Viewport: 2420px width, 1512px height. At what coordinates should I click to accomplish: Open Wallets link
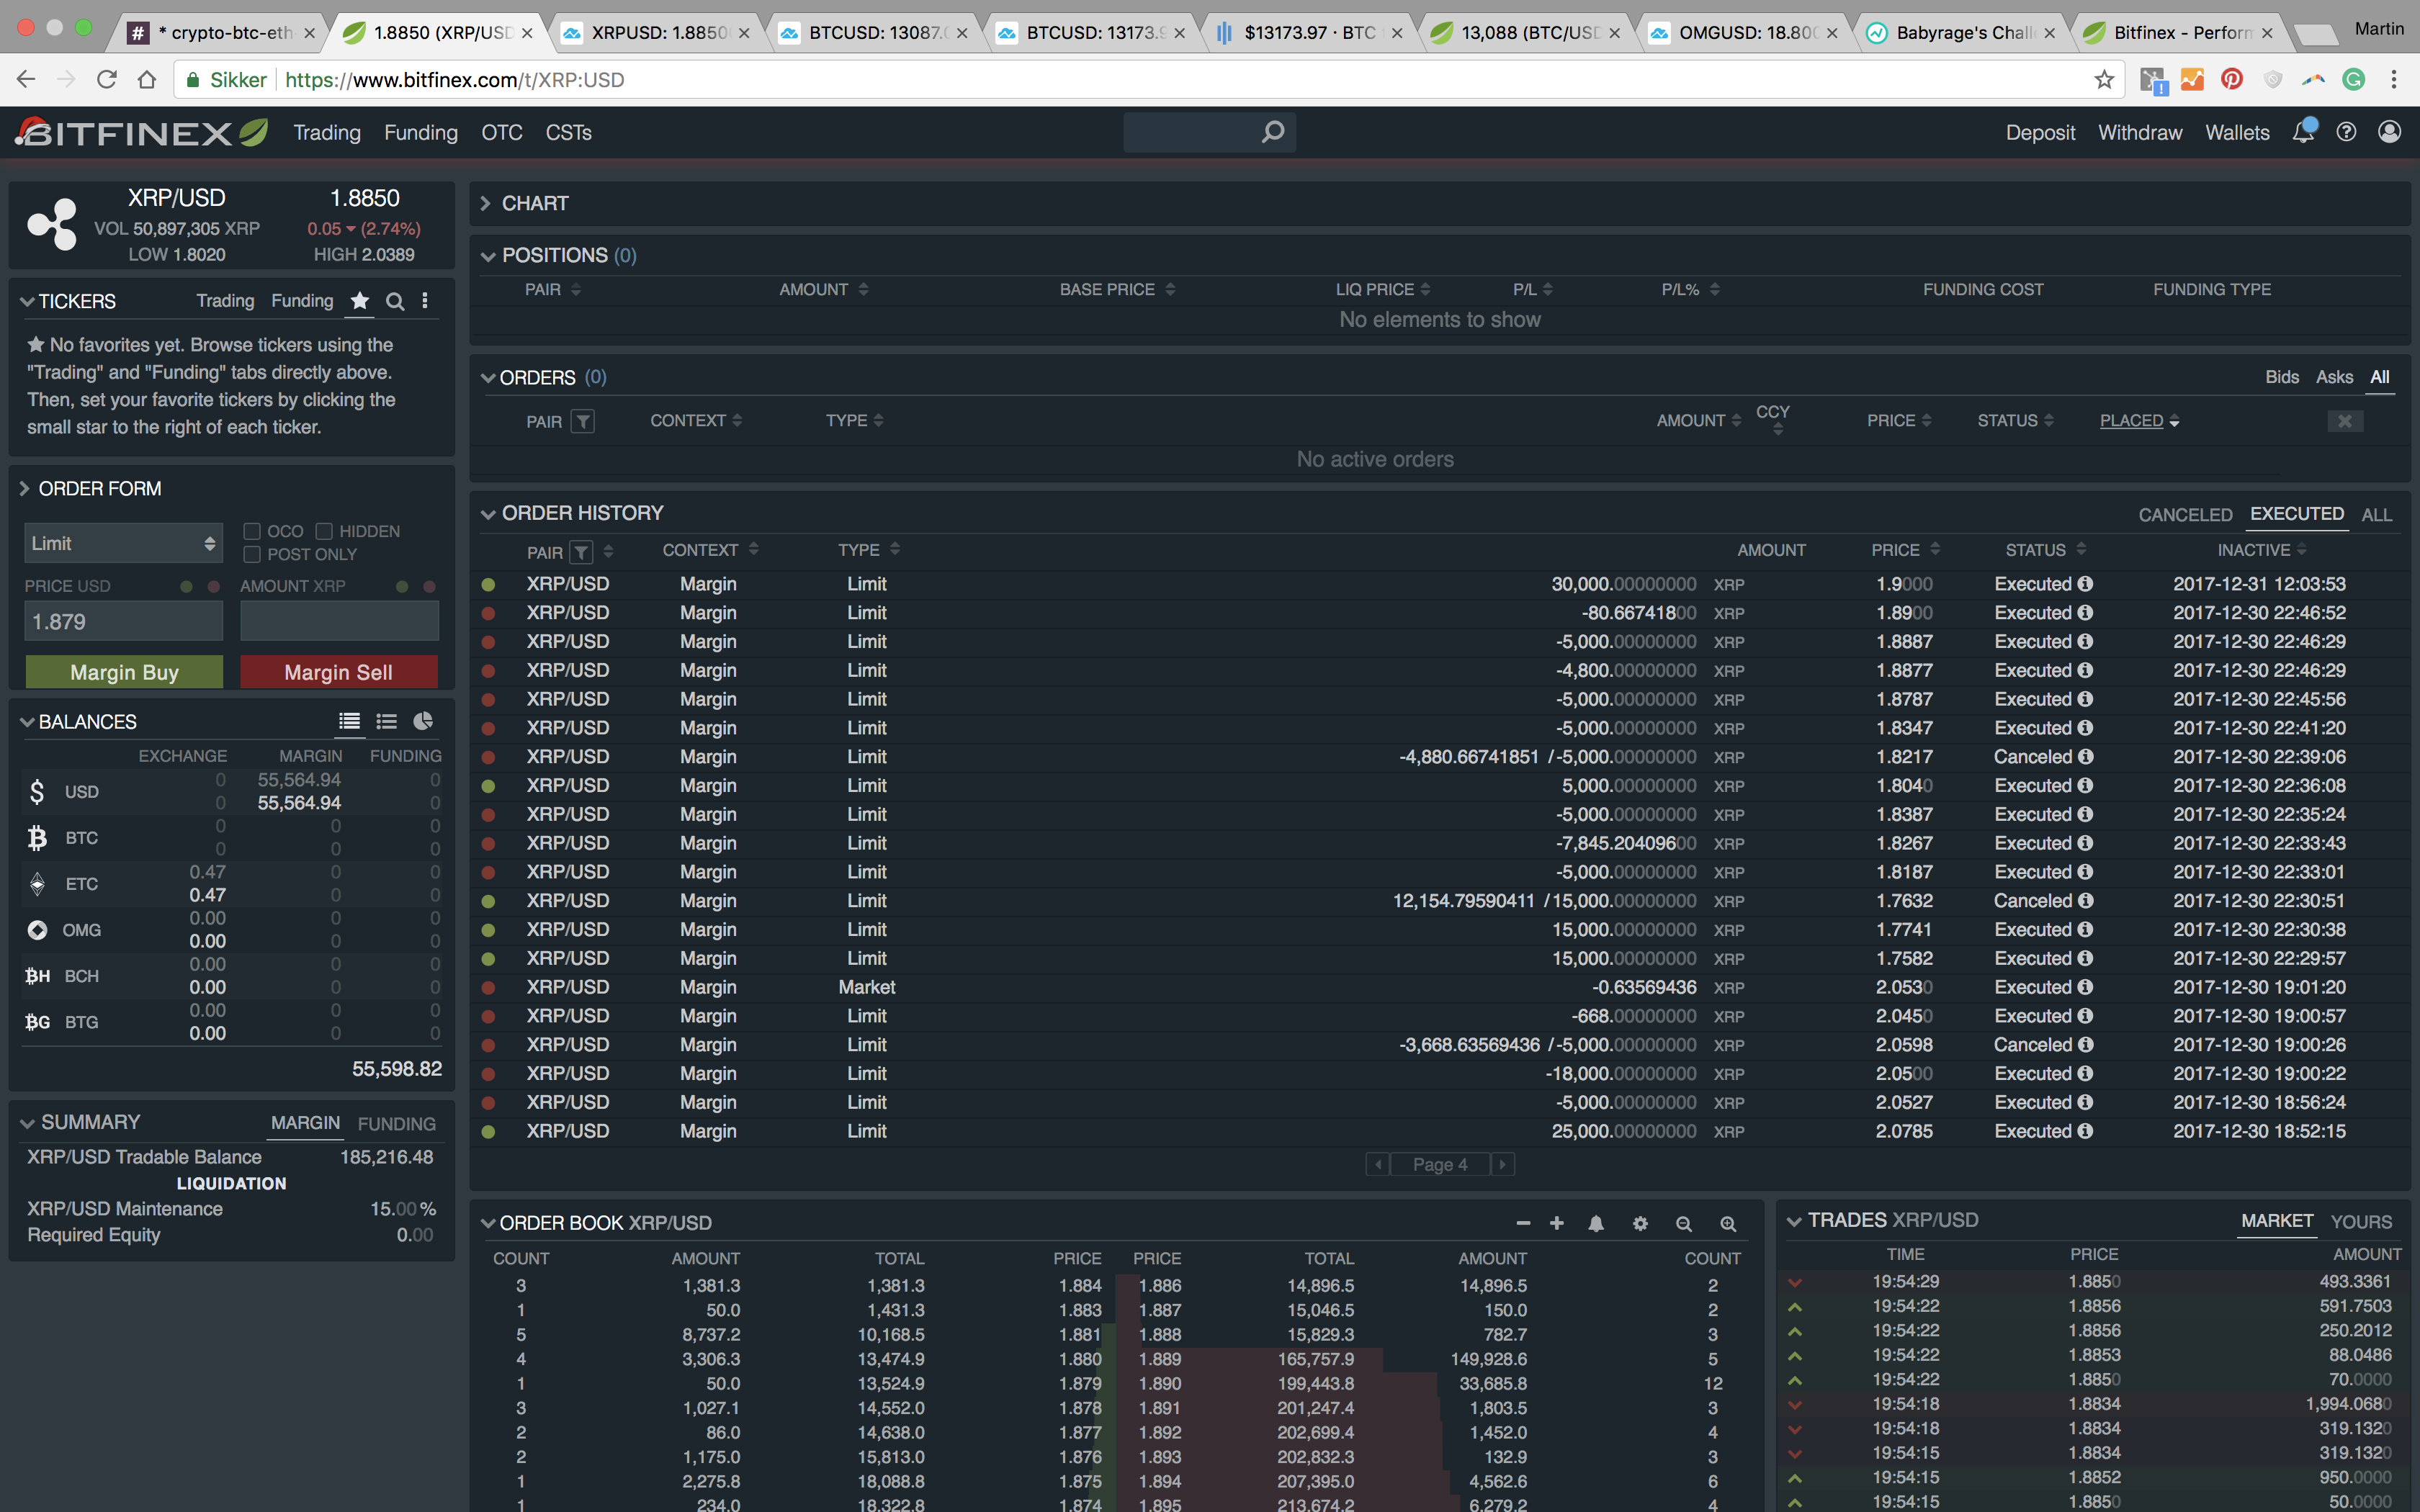click(x=2237, y=132)
